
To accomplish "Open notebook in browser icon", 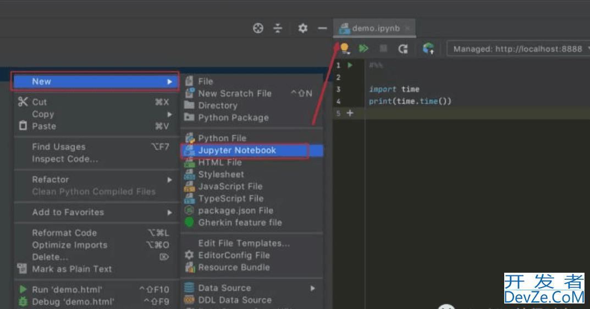I will (x=428, y=48).
